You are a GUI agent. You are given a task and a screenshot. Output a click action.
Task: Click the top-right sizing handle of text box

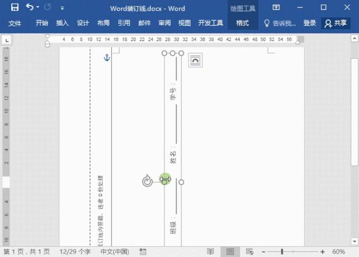(x=181, y=53)
